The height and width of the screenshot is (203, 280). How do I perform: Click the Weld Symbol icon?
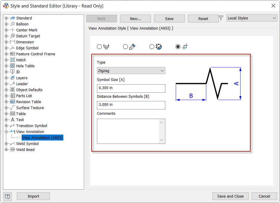tap(13, 144)
